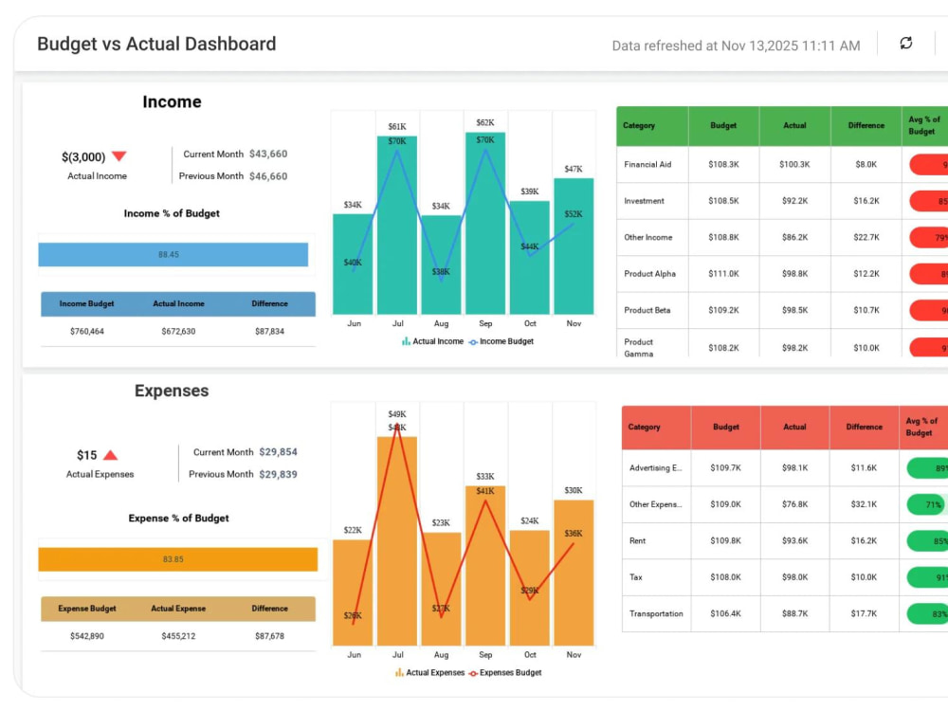Click the green percent pill in Rent row
Viewport: 948px width, 711px height.
coord(927,541)
